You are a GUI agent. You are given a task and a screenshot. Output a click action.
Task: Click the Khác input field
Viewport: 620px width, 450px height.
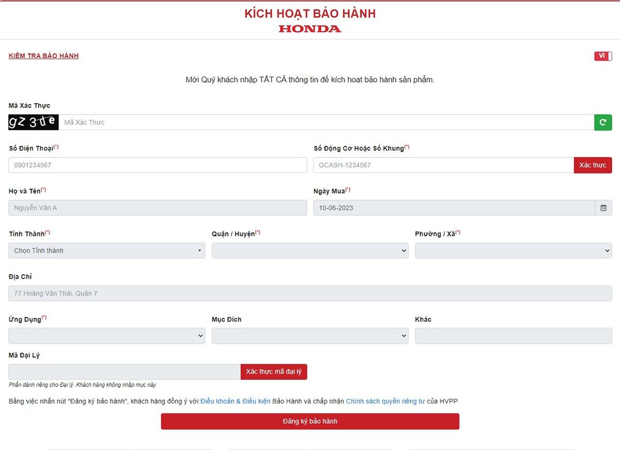pyautogui.click(x=513, y=335)
